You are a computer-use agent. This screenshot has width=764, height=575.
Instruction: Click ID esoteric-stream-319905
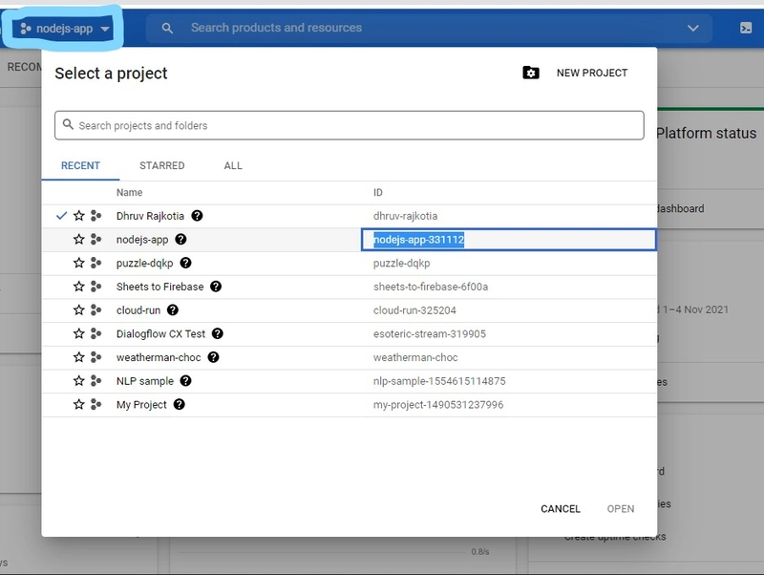click(x=429, y=333)
